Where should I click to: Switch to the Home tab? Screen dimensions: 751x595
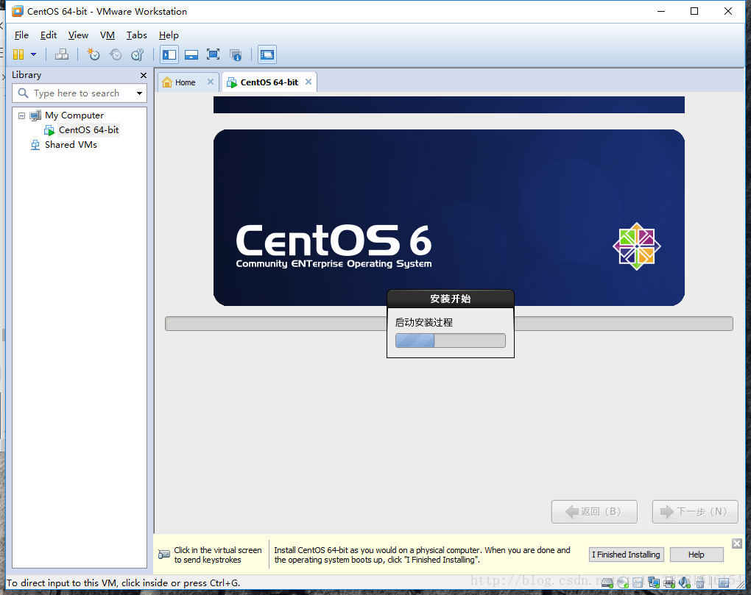click(x=185, y=82)
